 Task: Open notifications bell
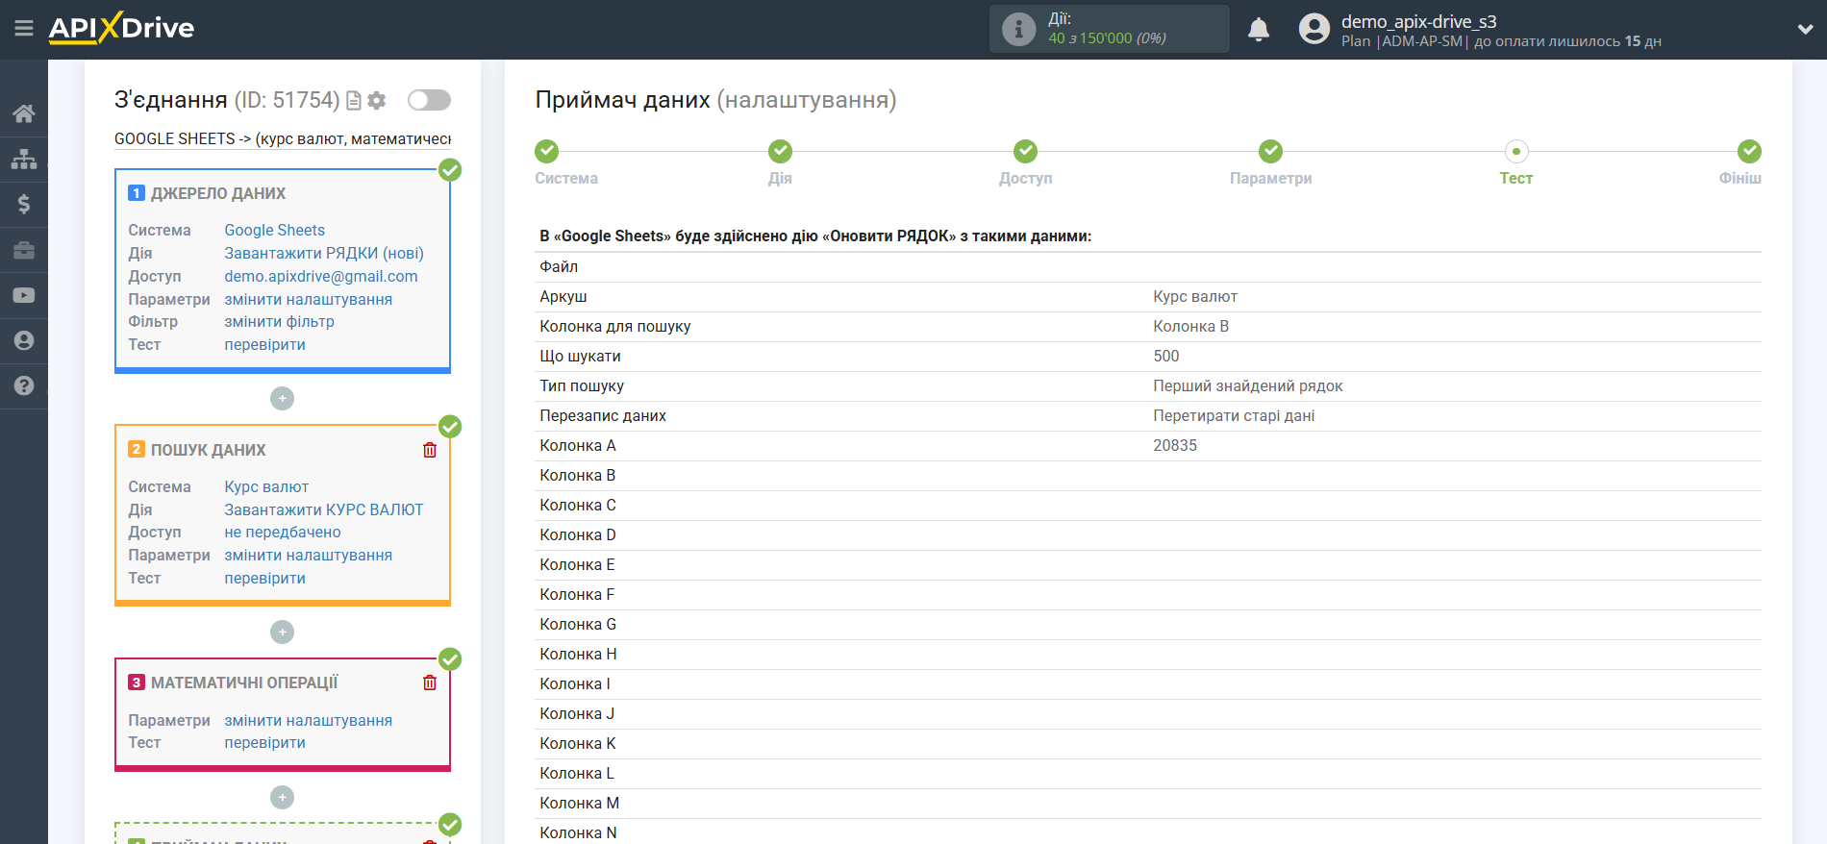click(x=1259, y=30)
